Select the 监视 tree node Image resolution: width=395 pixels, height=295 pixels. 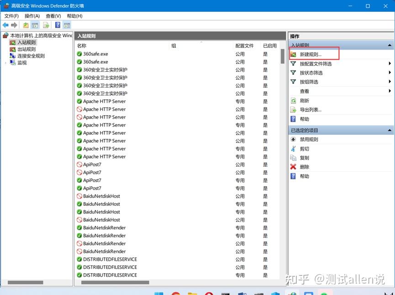(22, 63)
